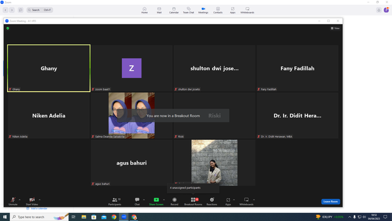This screenshot has width=392, height=221.
Task: Unmute the microphone
Action: pyautogui.click(x=13, y=201)
